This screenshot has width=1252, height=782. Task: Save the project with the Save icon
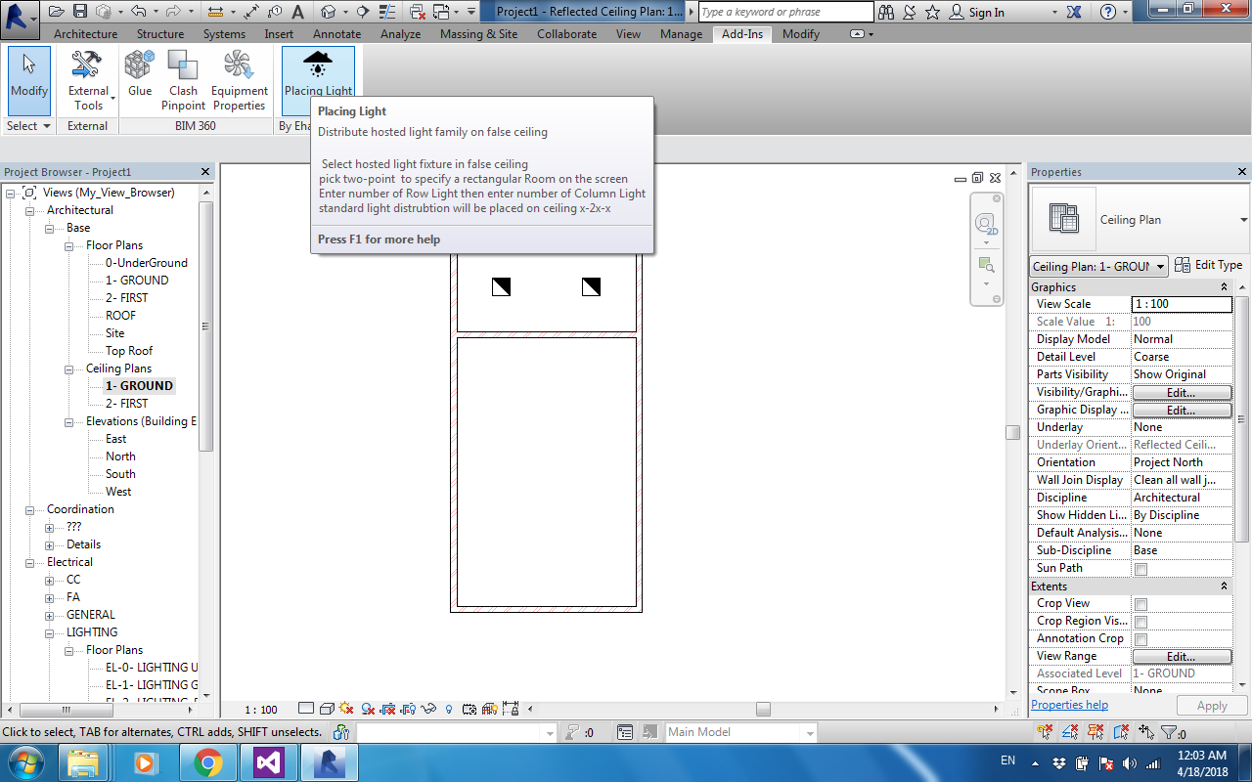80,12
